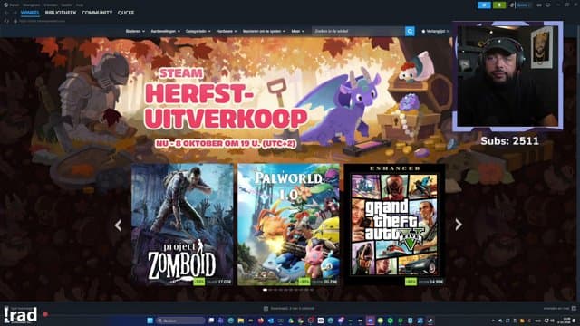This screenshot has width=580, height=326.
Task: Open the Verlanglijst link
Action: tap(435, 32)
